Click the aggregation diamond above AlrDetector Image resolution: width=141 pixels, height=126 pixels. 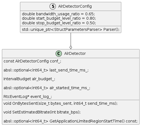[71, 47]
